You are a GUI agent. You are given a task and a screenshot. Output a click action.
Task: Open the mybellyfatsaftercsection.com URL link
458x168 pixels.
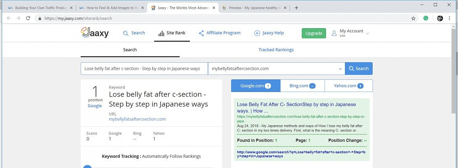pos(137,119)
